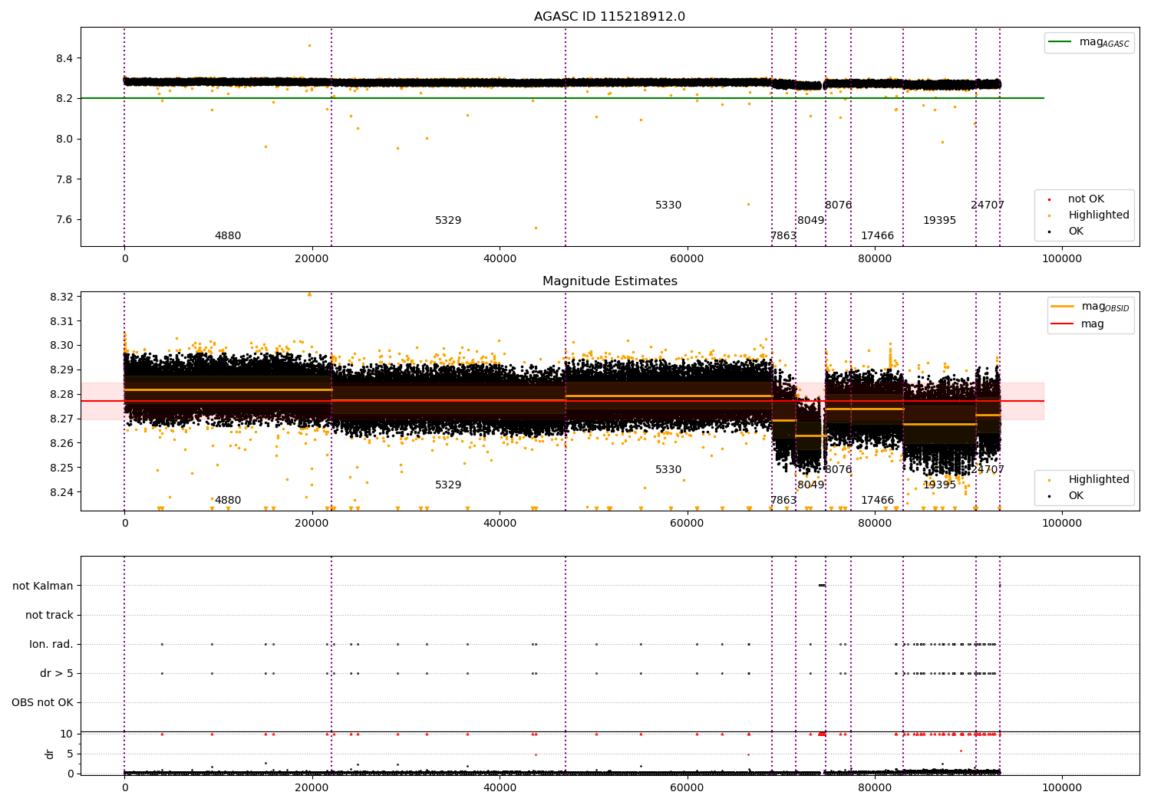Click the orange outlier point above 8.4 in the top plot
The width and height of the screenshot is (1151, 805).
[309, 45]
